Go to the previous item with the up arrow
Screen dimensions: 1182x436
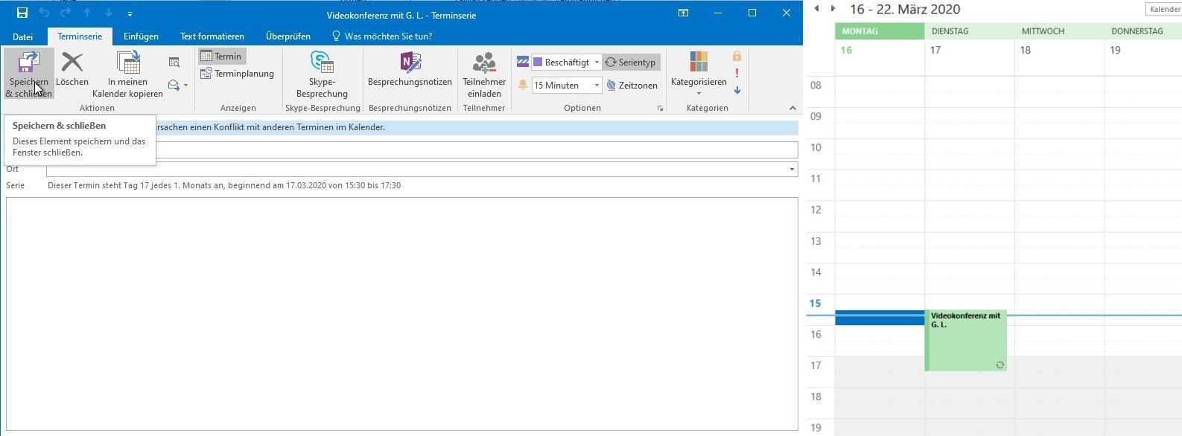(x=87, y=13)
